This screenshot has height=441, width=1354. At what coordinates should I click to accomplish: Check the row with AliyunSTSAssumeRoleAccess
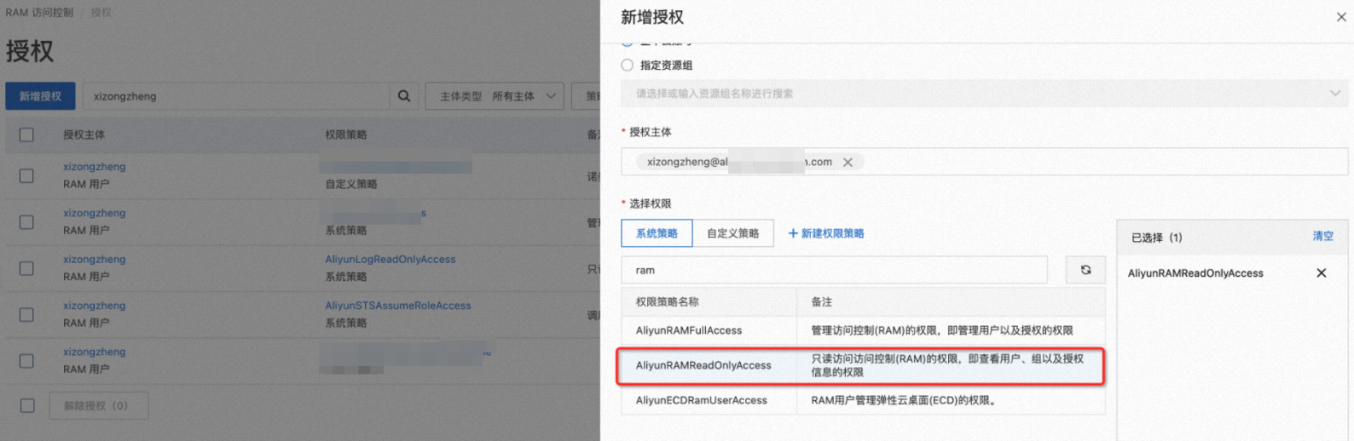point(26,314)
